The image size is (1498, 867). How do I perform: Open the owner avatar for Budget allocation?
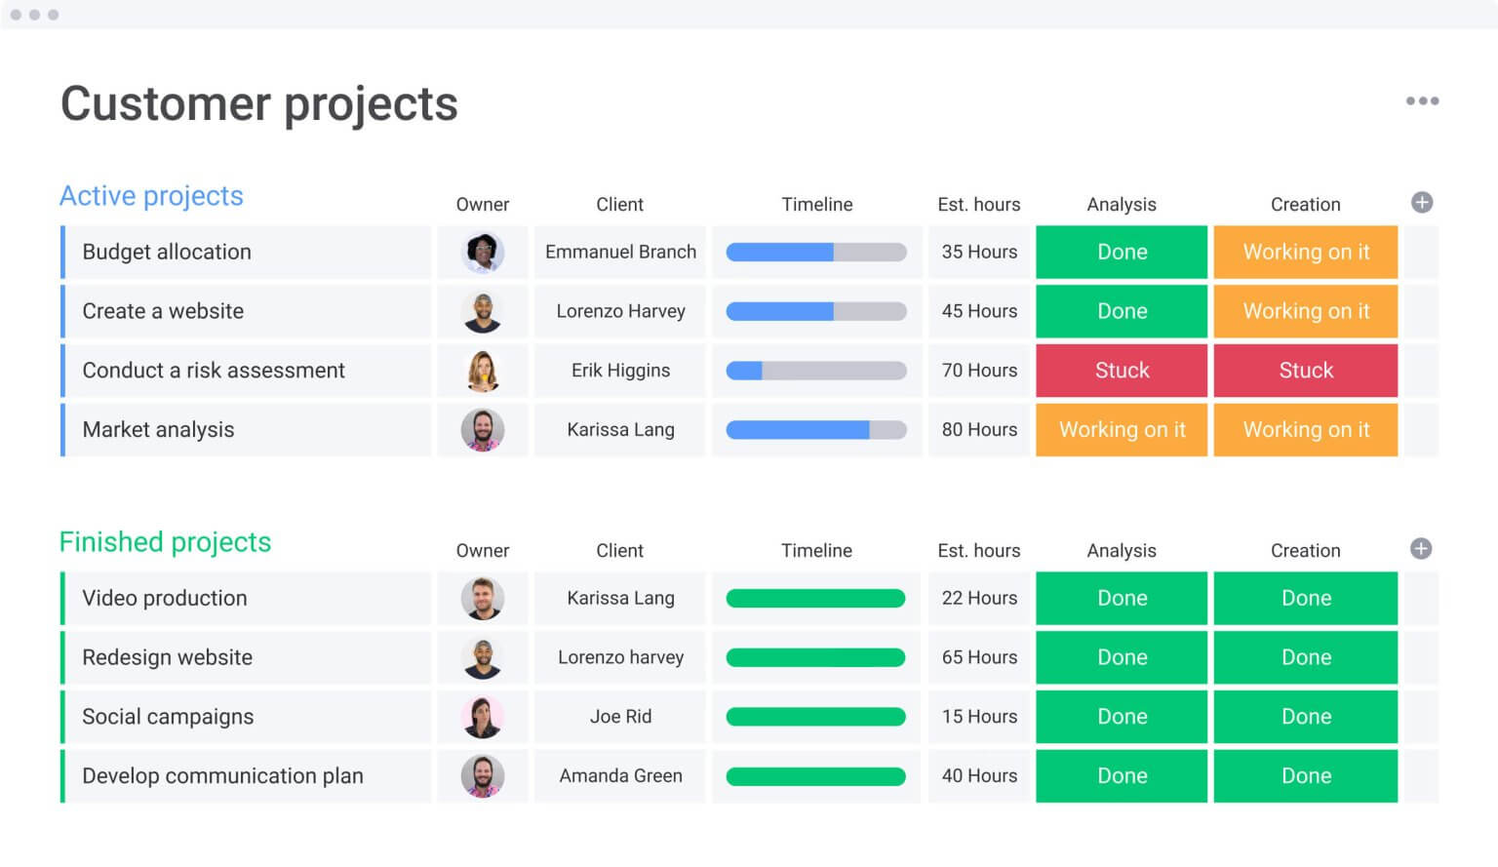coord(483,252)
